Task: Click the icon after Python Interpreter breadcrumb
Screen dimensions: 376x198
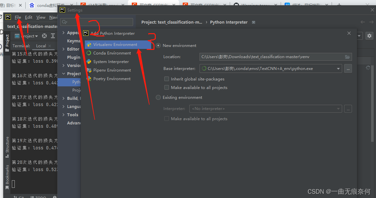Action: pyautogui.click(x=253, y=22)
